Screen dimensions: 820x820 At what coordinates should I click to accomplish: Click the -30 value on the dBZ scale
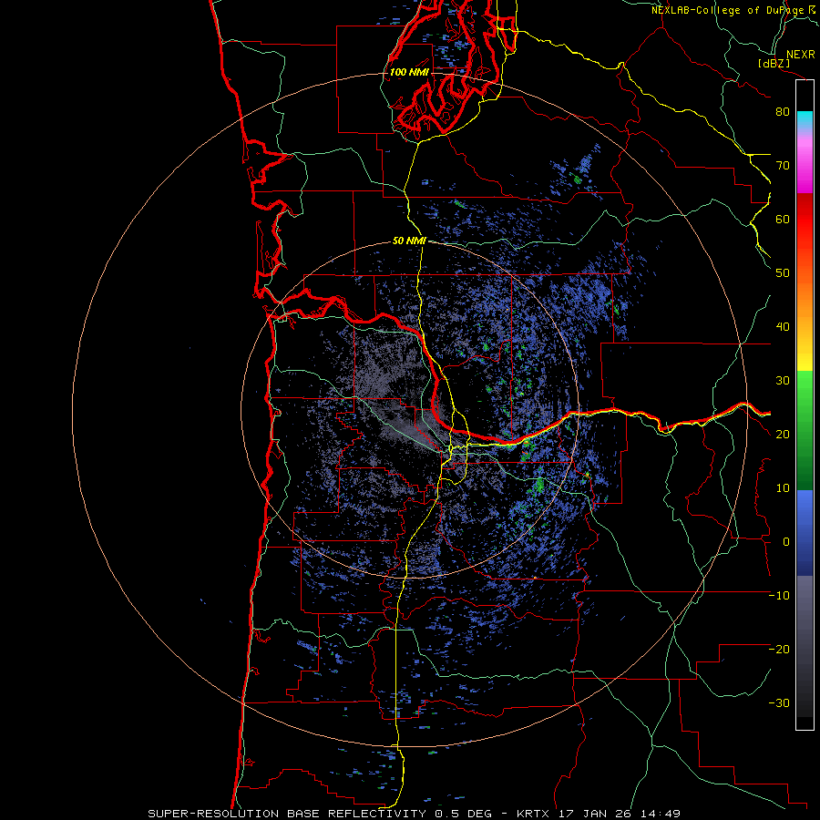point(779,703)
